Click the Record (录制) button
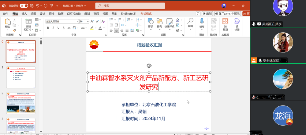Screen dimensions: 306x135 207,14
